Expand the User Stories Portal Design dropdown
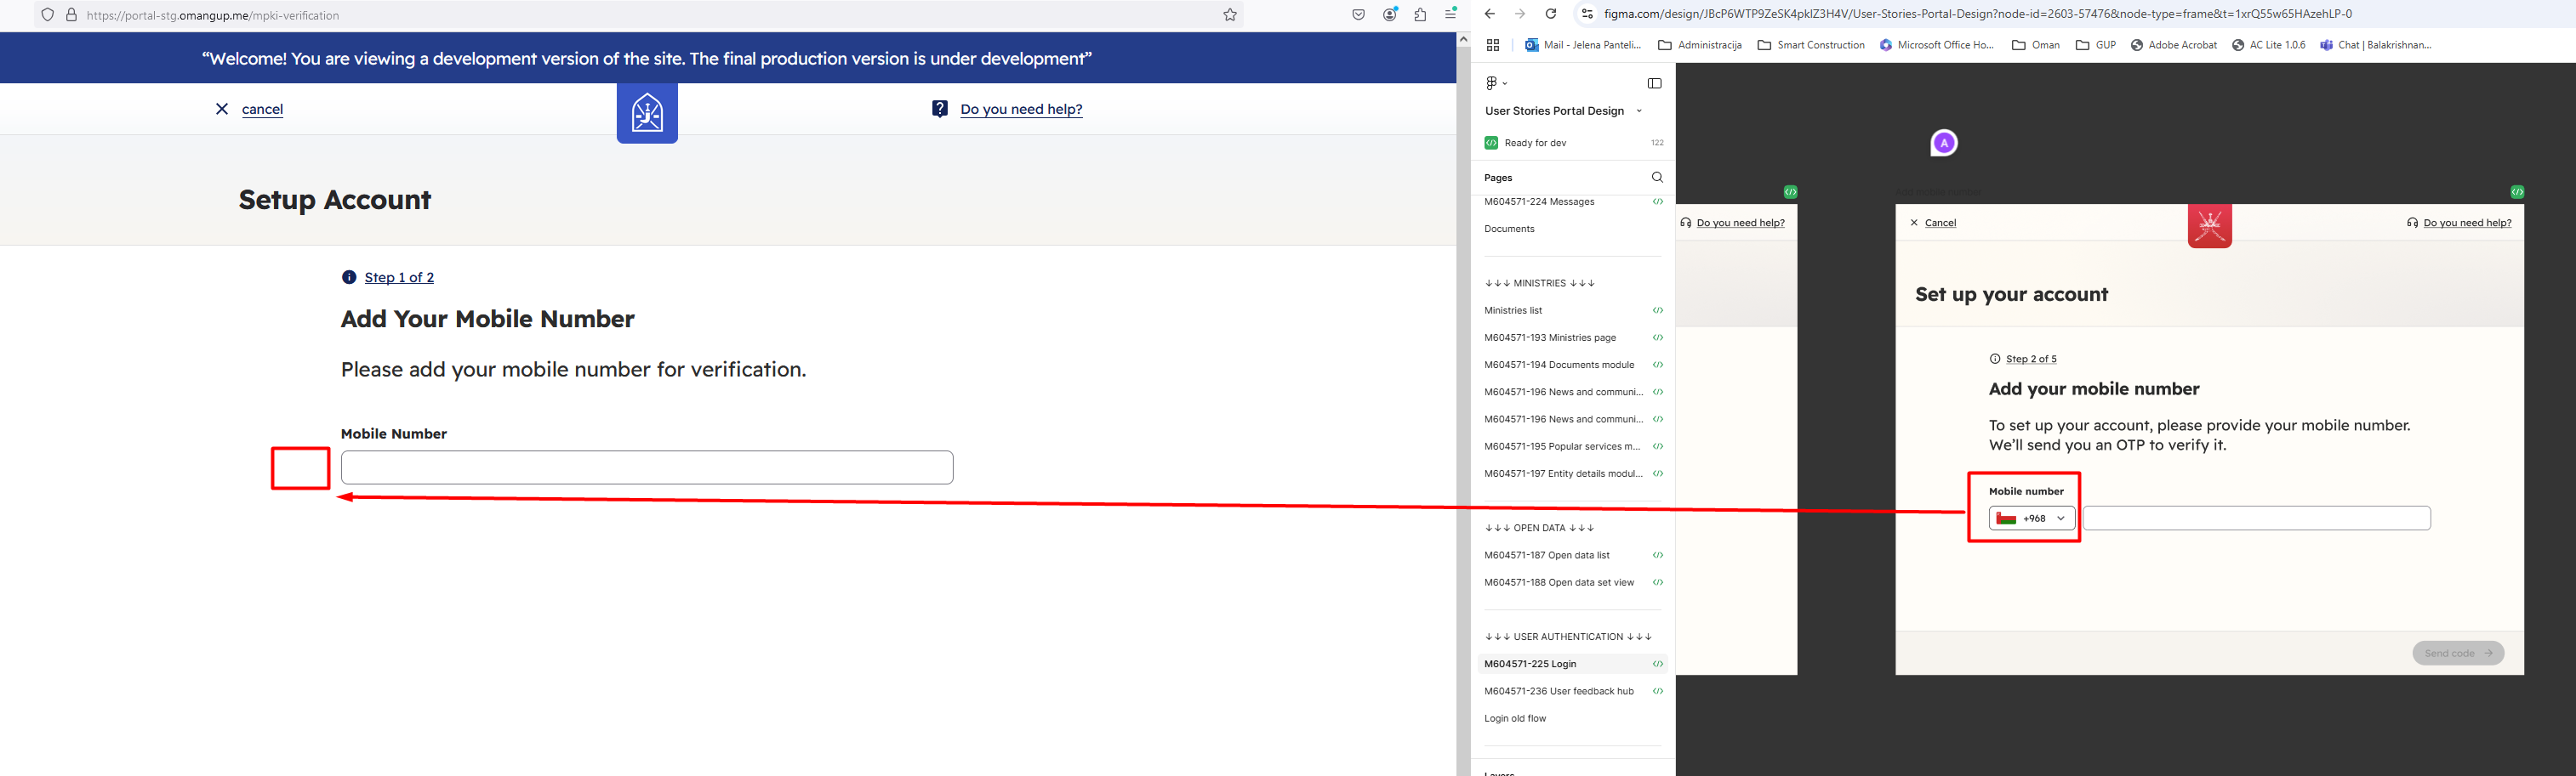Screen dimensions: 2576x776 (1638, 110)
